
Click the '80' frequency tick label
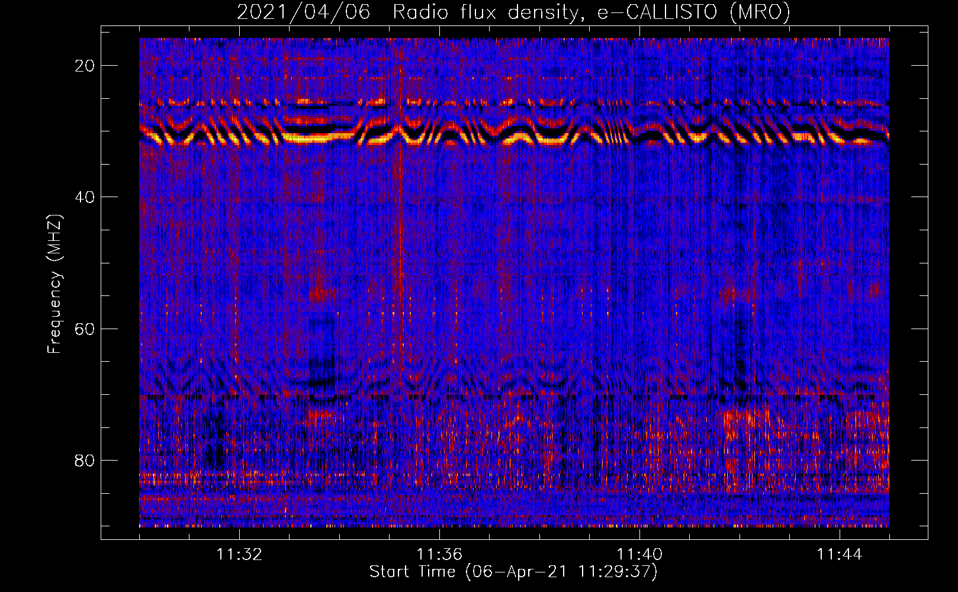tap(85, 460)
